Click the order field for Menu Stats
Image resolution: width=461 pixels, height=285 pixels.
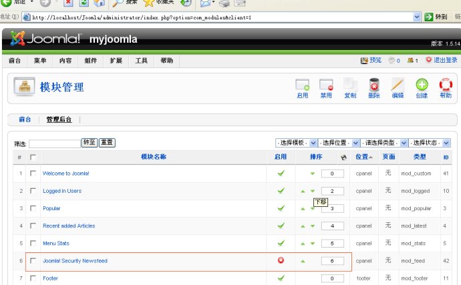[333, 243]
